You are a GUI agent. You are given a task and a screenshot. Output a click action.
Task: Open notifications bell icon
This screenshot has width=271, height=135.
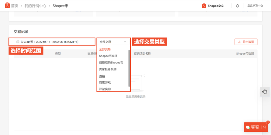[237, 6]
